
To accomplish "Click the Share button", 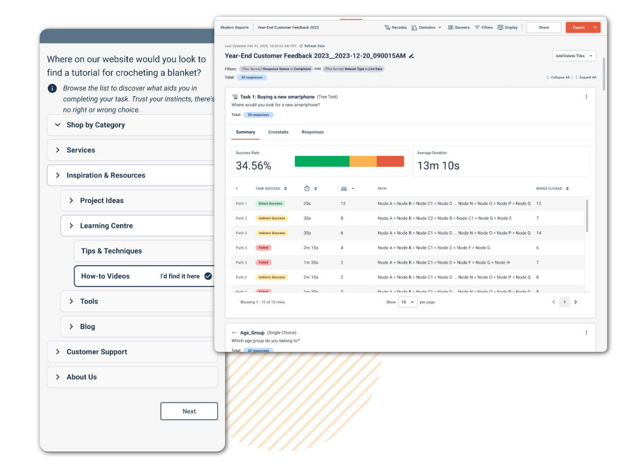I will click(544, 27).
